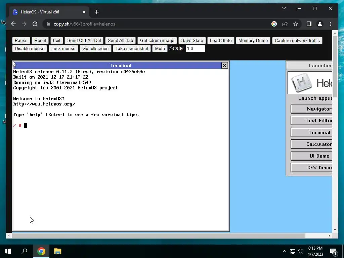The height and width of the screenshot is (258, 344).
Task: Open Calculator from the Launcher
Action: click(311, 144)
